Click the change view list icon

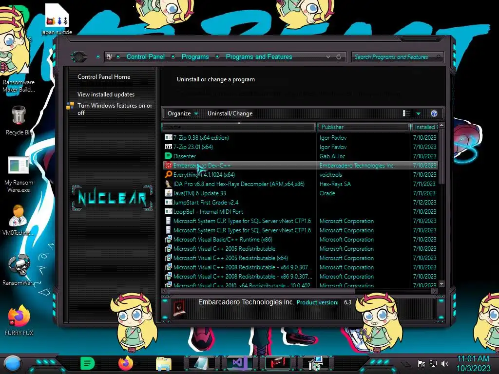pos(406,113)
